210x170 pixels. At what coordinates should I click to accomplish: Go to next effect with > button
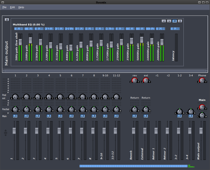(x=169, y=21)
